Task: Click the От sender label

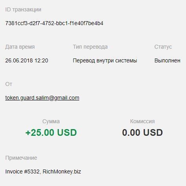Action: [x=9, y=84]
